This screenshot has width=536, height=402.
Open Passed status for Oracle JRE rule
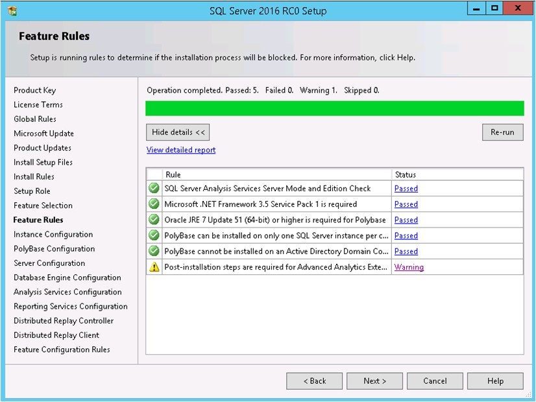pyautogui.click(x=406, y=220)
